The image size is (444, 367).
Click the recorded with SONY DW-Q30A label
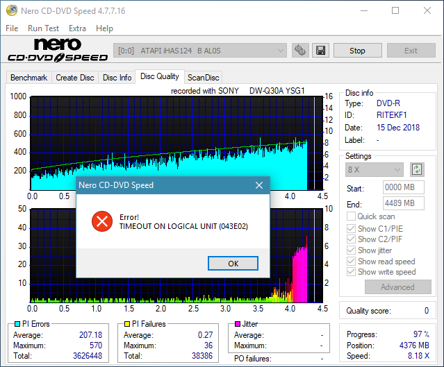(x=238, y=91)
